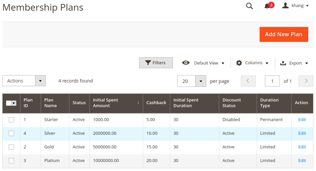316x171 pixels.
Task: Tick the checkbox for Silver plan
Action: click(x=11, y=134)
